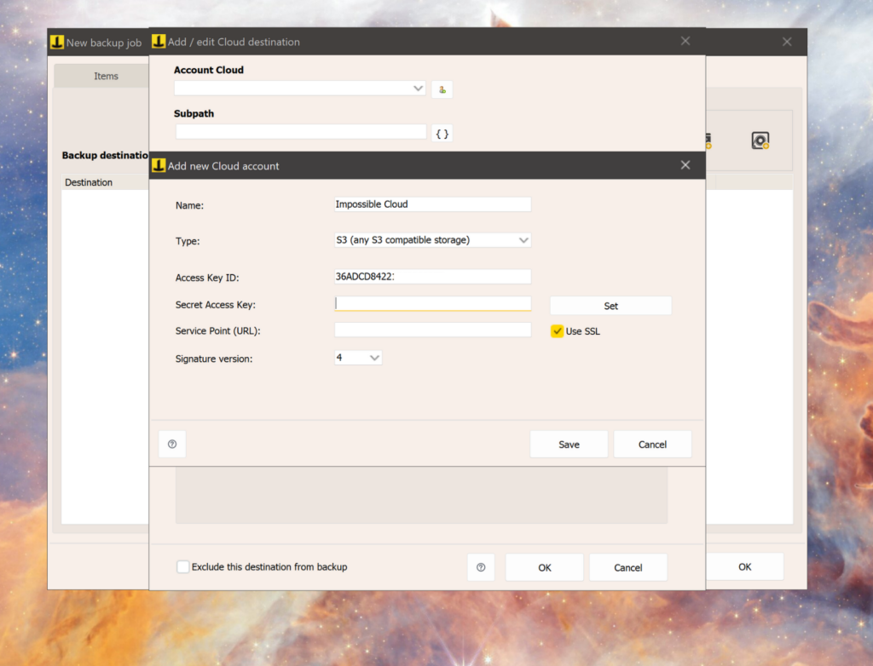This screenshot has height=666, width=873.
Task: Open help icon next to the lower OK button
Action: click(481, 567)
